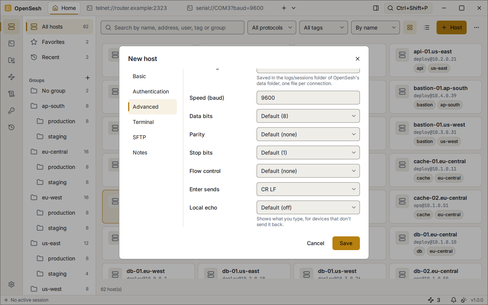The width and height of the screenshot is (488, 305).
Task: Open the scroll-shaped snippets sidebar icon
Action: coord(11,94)
